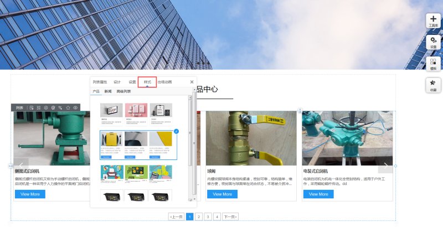This screenshot has height=227, width=443.
Task: Click the favorite pentagon icon in the 列表 toolbar
Action: [68, 107]
